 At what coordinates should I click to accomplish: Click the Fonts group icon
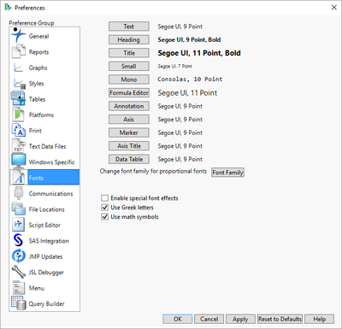19,178
